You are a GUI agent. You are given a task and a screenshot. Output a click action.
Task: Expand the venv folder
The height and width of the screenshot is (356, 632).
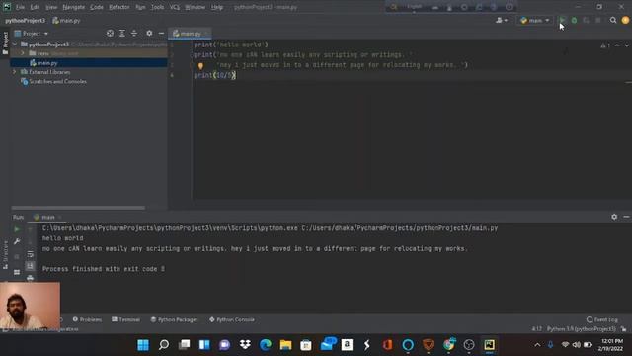pos(23,53)
